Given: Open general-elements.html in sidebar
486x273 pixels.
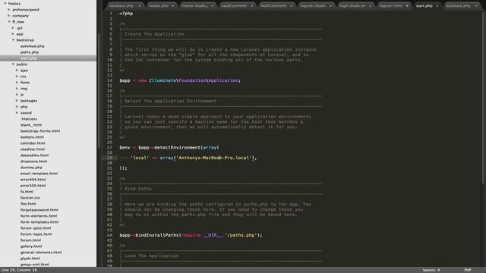Looking at the screenshot, I should (41, 253).
